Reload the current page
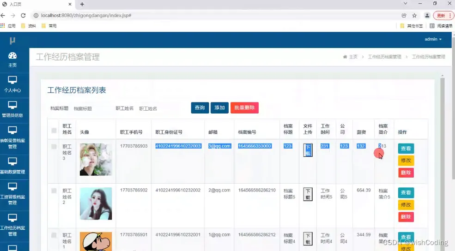Viewport: 455px width, 251px height. coord(23,15)
